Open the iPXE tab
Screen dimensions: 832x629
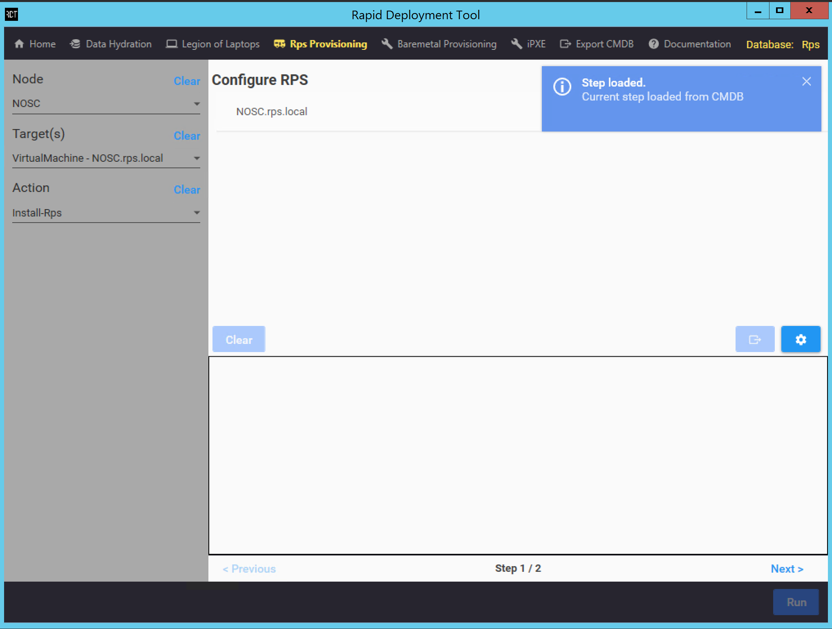(528, 44)
